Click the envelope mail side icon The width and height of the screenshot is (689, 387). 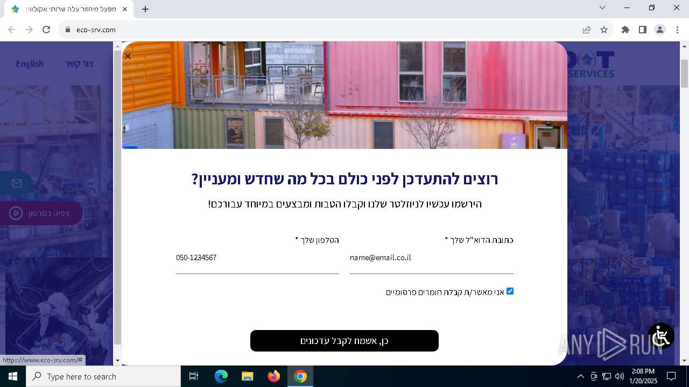point(16,184)
